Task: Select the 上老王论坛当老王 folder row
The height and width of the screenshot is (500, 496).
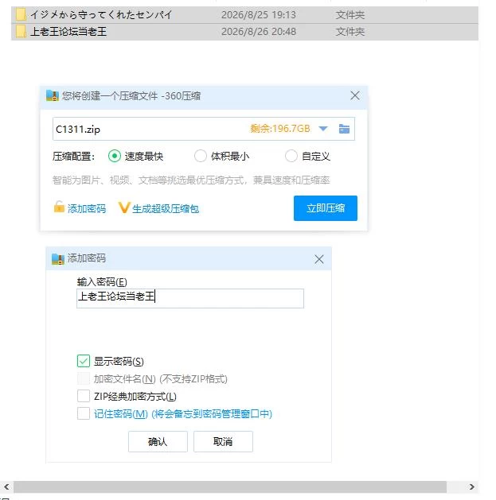Action: click(244, 32)
